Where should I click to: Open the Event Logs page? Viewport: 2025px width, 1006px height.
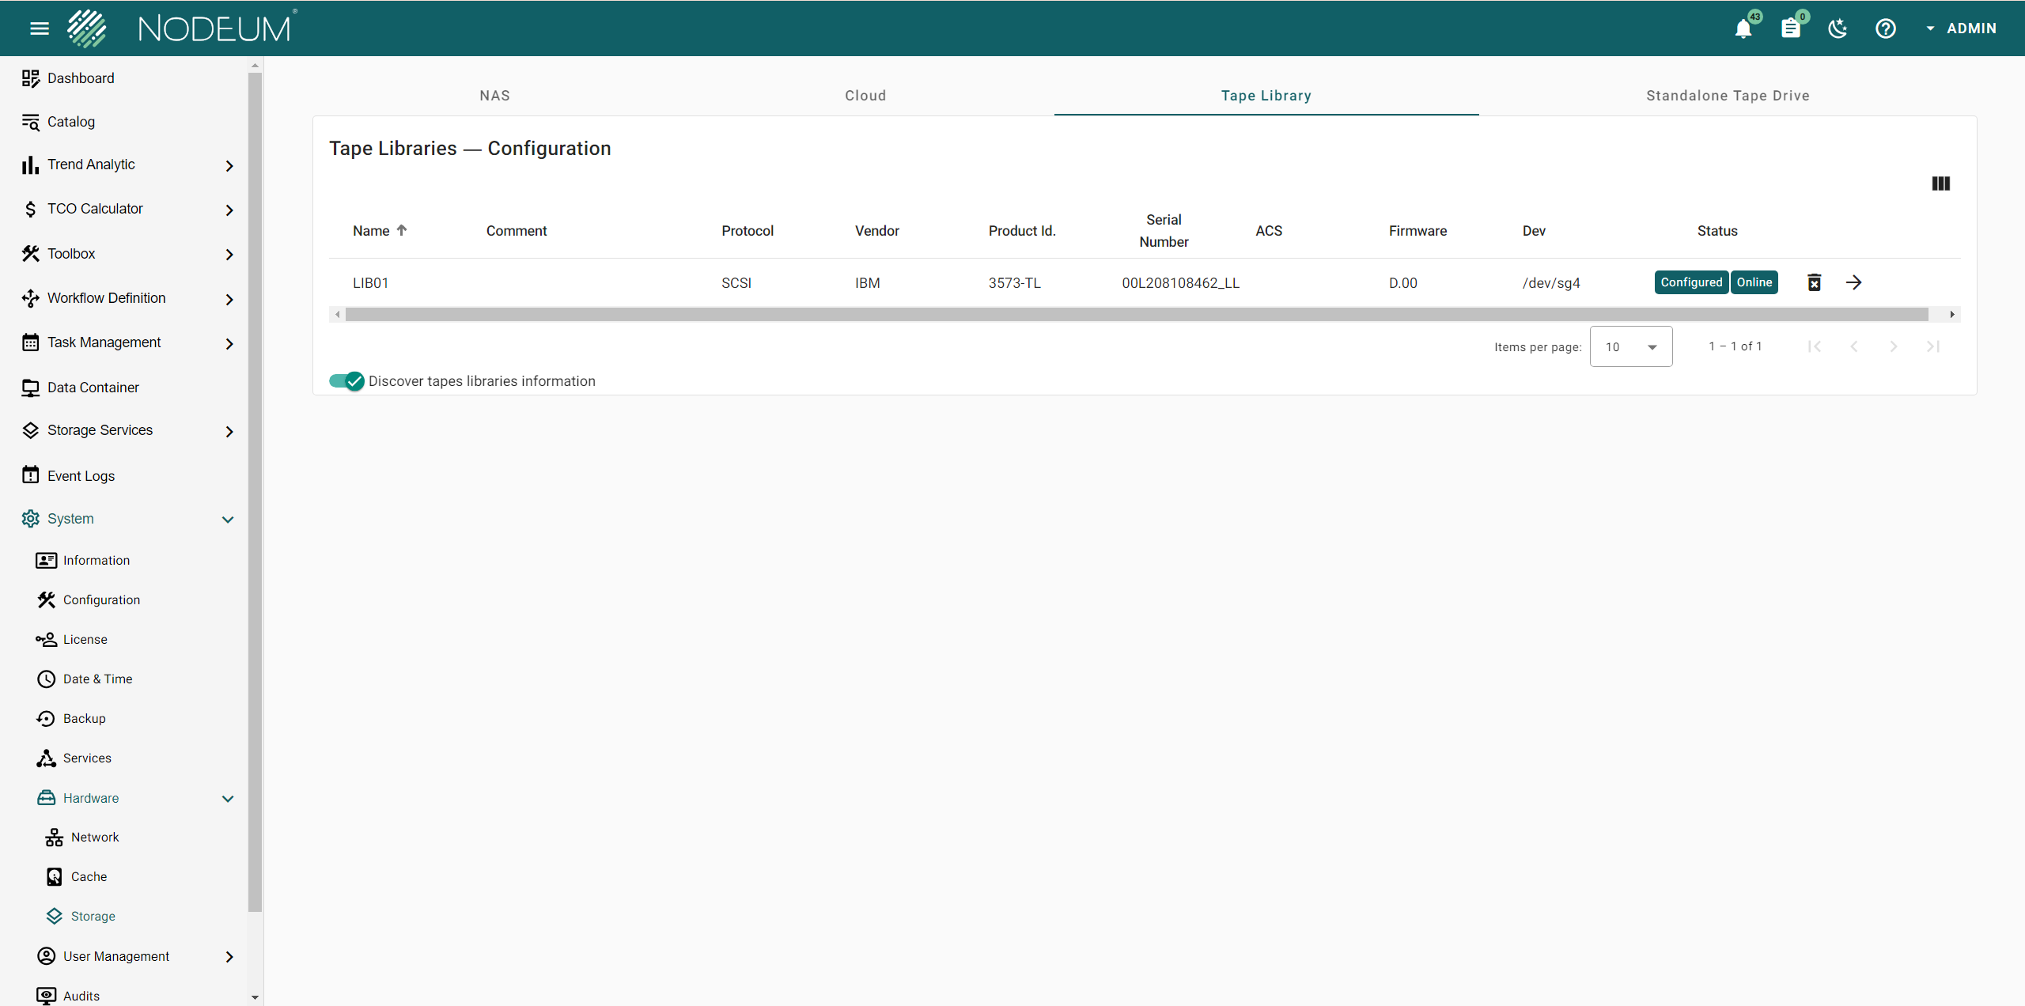click(81, 475)
